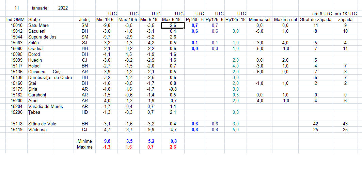Screen dimensions: 362x184
Task: Select Holod Pp12h: 18 value 4,0
Action: click(235, 66)
